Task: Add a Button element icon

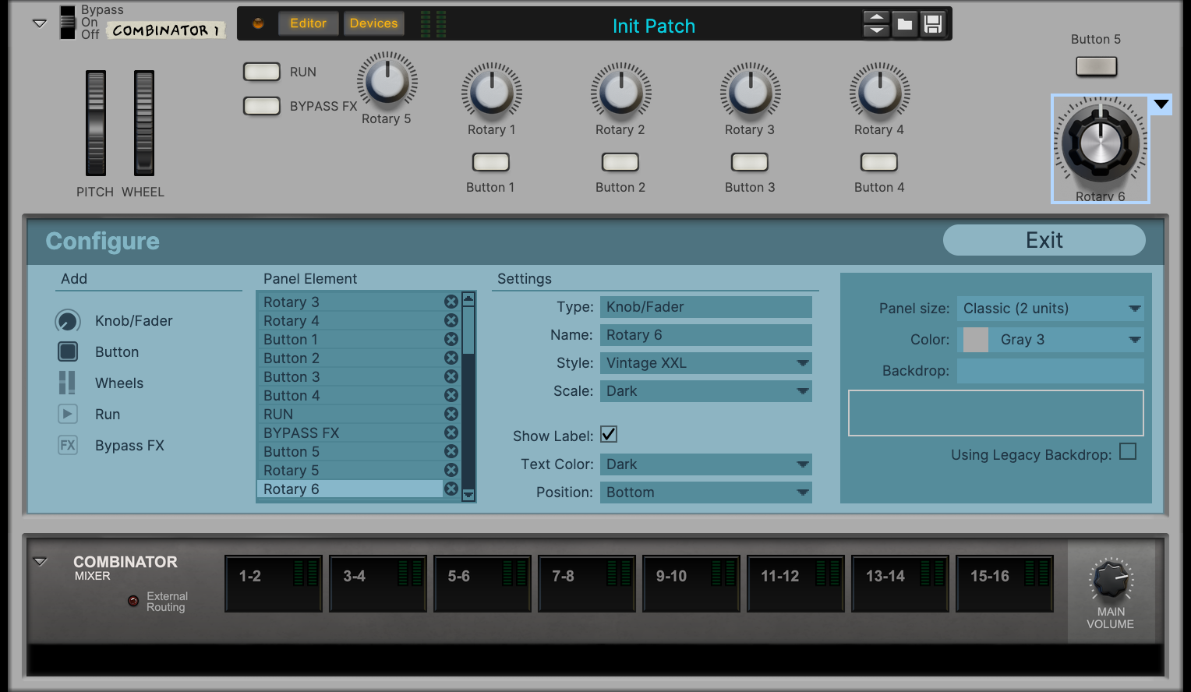Action: (x=68, y=351)
